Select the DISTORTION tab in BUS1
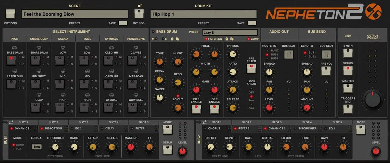This screenshot has height=163, width=390. (53, 128)
